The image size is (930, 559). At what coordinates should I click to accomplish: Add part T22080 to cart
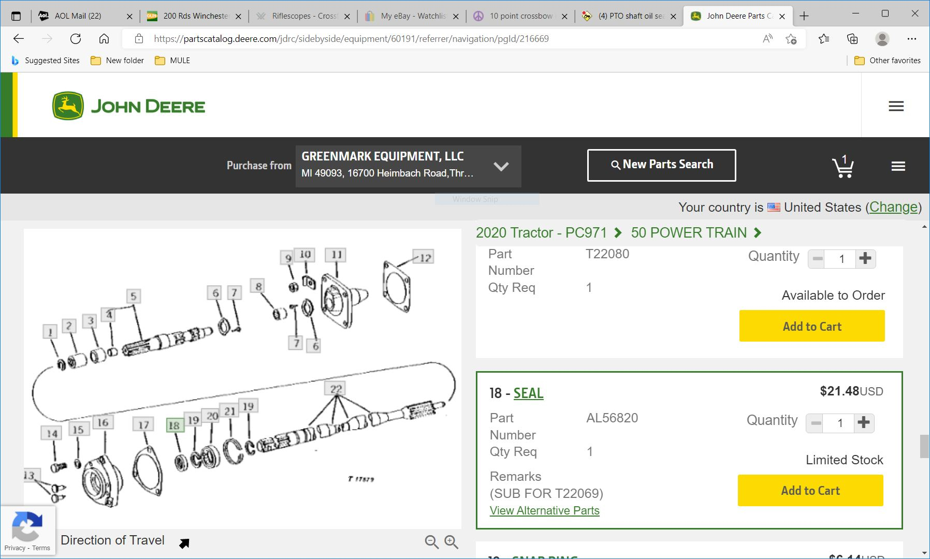coord(812,326)
